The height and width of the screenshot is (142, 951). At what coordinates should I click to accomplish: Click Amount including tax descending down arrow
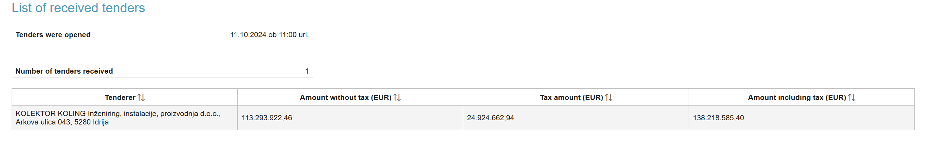[x=854, y=97]
